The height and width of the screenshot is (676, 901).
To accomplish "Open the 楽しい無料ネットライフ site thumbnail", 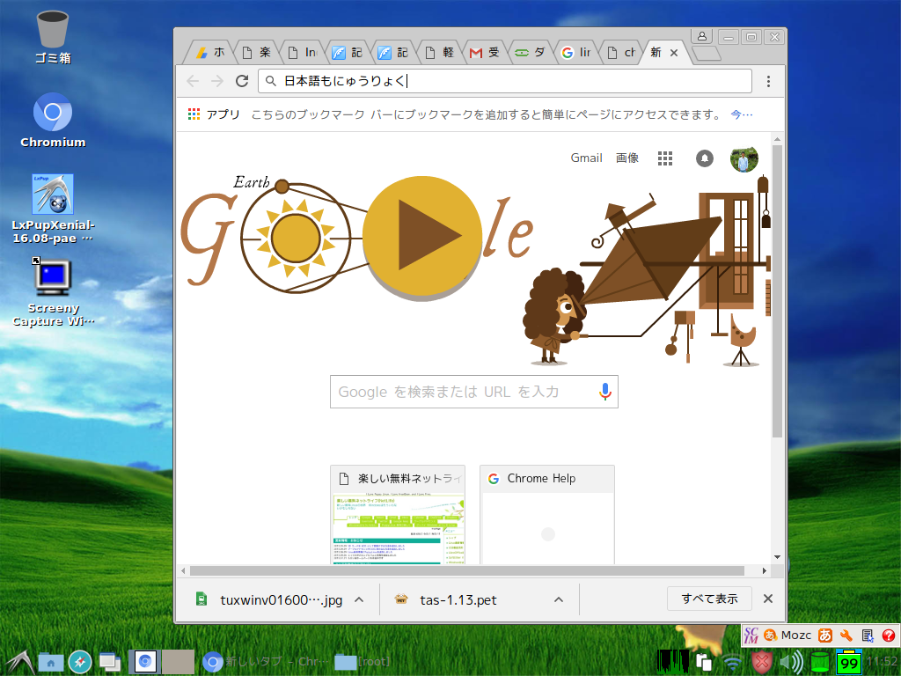I will tap(398, 514).
